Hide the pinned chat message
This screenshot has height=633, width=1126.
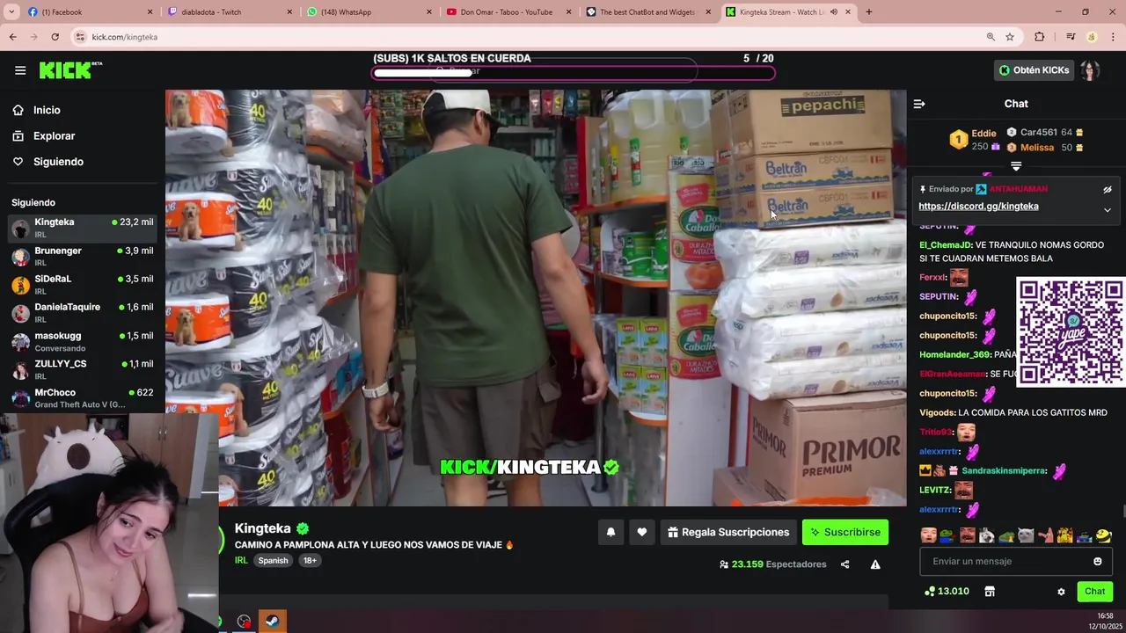(x=1108, y=190)
